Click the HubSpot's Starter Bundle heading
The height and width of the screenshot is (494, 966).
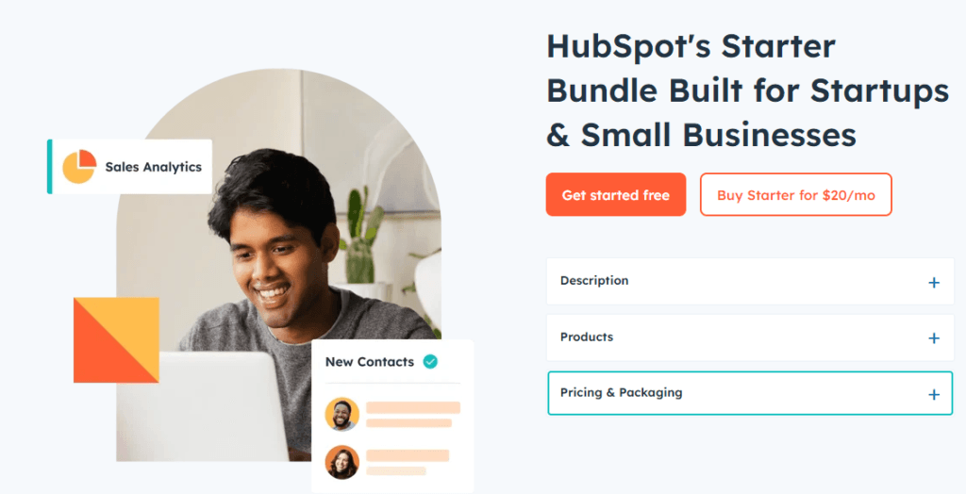coord(747,90)
